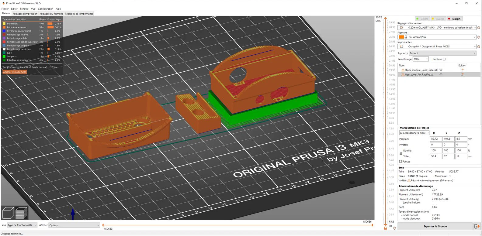Image resolution: width=482 pixels, height=236 pixels.
Task: Click the send G-code icon beside Exporter le G-code
Action: point(477,226)
